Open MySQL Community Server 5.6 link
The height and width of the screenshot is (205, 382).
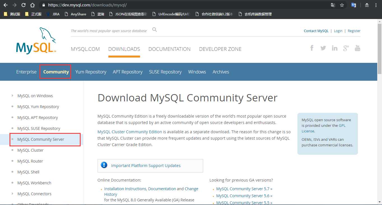244,196
